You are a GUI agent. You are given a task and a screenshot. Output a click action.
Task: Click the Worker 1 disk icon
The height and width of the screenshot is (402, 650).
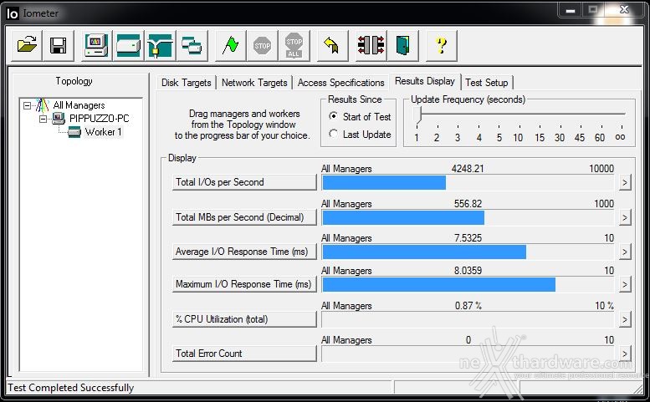tap(74, 132)
